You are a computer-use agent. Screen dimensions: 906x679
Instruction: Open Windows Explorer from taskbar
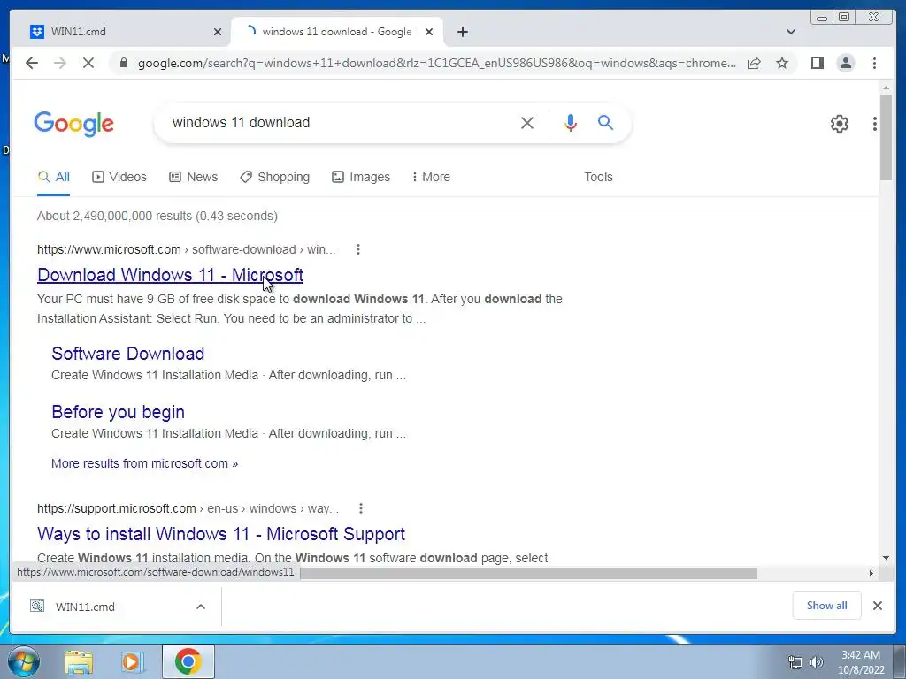79,662
